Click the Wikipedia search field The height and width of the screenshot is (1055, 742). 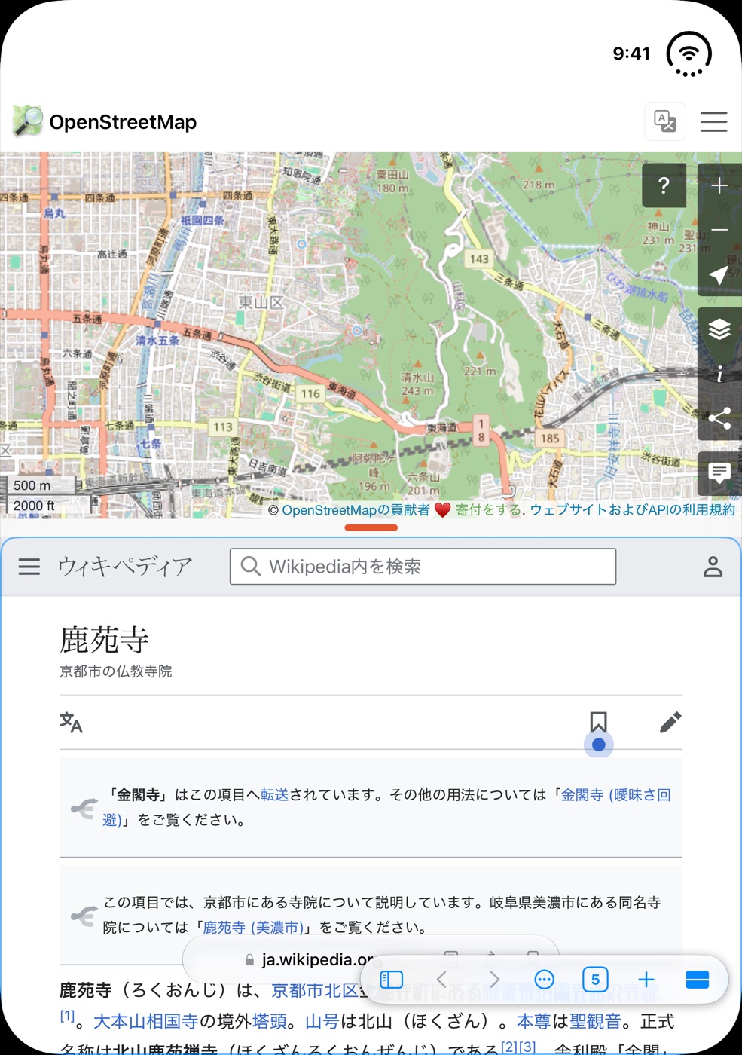(x=423, y=567)
